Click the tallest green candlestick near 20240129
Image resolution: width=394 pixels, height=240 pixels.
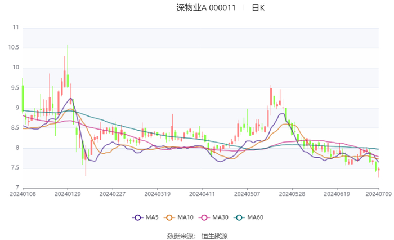click(68, 66)
